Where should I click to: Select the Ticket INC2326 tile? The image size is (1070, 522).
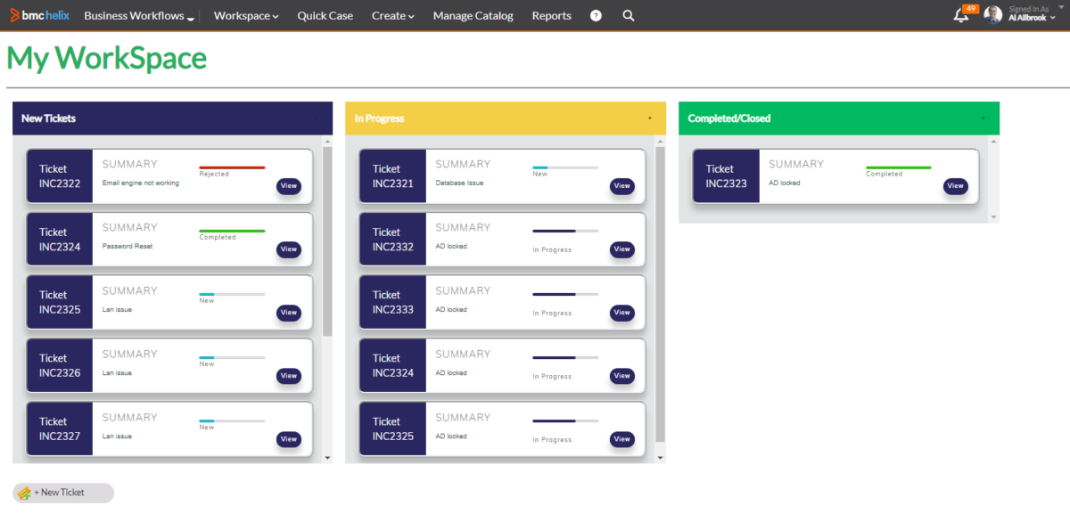pyautogui.click(x=60, y=366)
